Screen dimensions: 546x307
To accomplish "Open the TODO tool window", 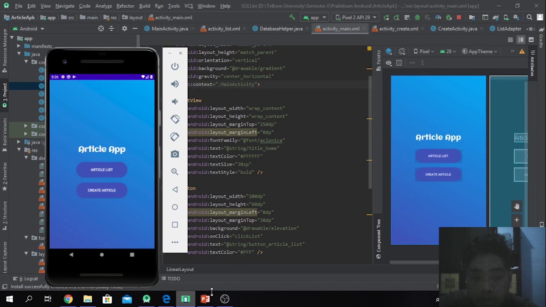I will coord(171,278).
